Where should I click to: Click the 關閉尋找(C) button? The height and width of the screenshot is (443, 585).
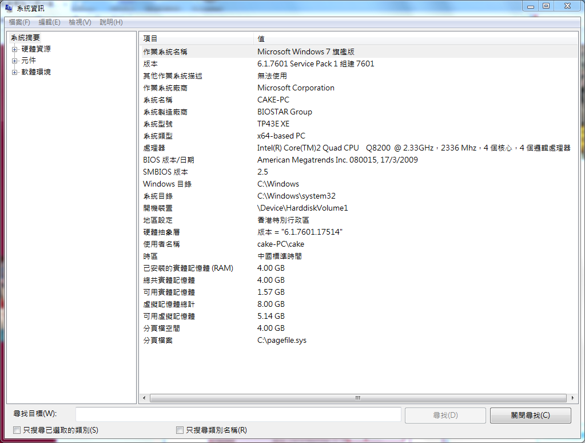531,416
